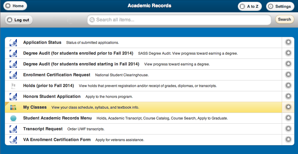Toggle favorite star for Application Status
This screenshot has height=154, width=298.
click(x=288, y=42)
